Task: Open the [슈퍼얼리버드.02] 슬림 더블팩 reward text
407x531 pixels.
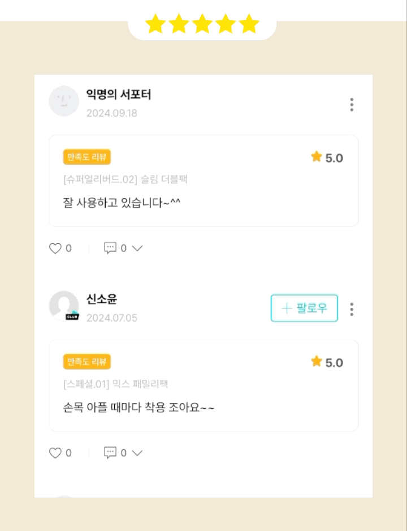Action: (x=125, y=179)
